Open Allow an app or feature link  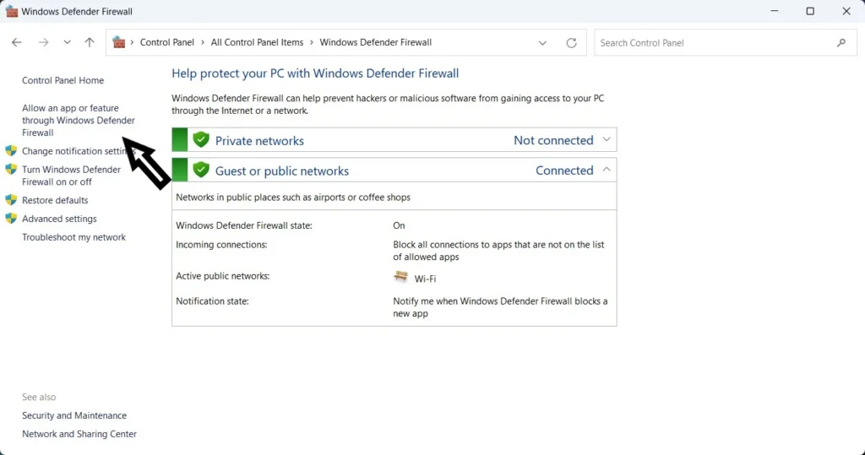coord(79,120)
